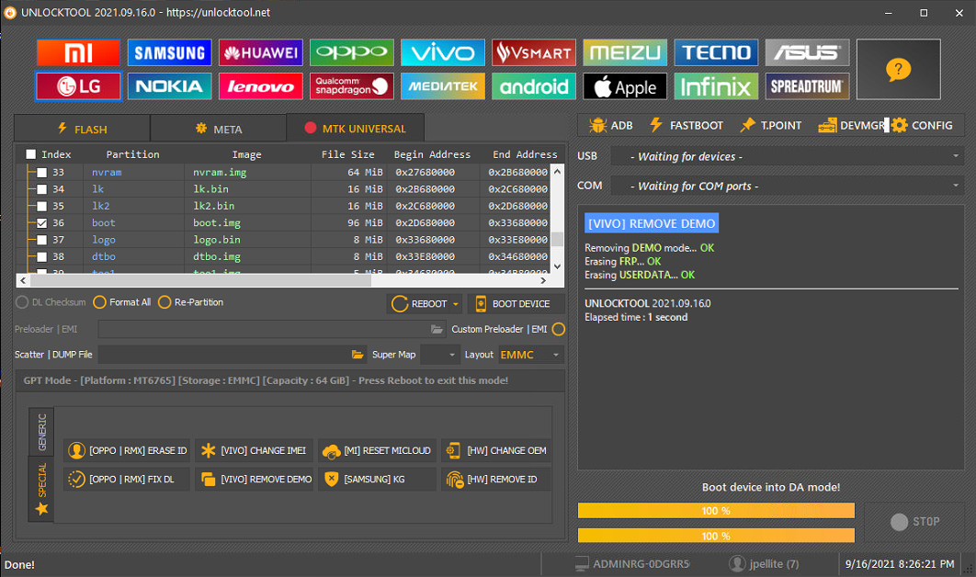Select the Samsung brand icon
The width and height of the screenshot is (976, 577).
(x=169, y=53)
